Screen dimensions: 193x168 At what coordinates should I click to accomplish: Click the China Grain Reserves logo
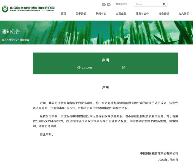[x=28, y=9]
